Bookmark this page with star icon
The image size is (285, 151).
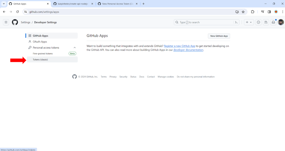click(243, 12)
